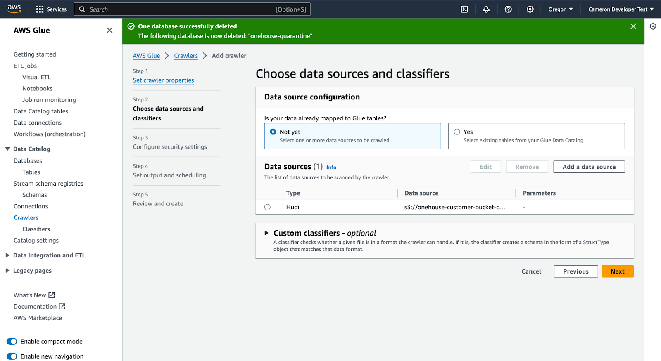Toggle Enable compact mode switch

[12, 342]
